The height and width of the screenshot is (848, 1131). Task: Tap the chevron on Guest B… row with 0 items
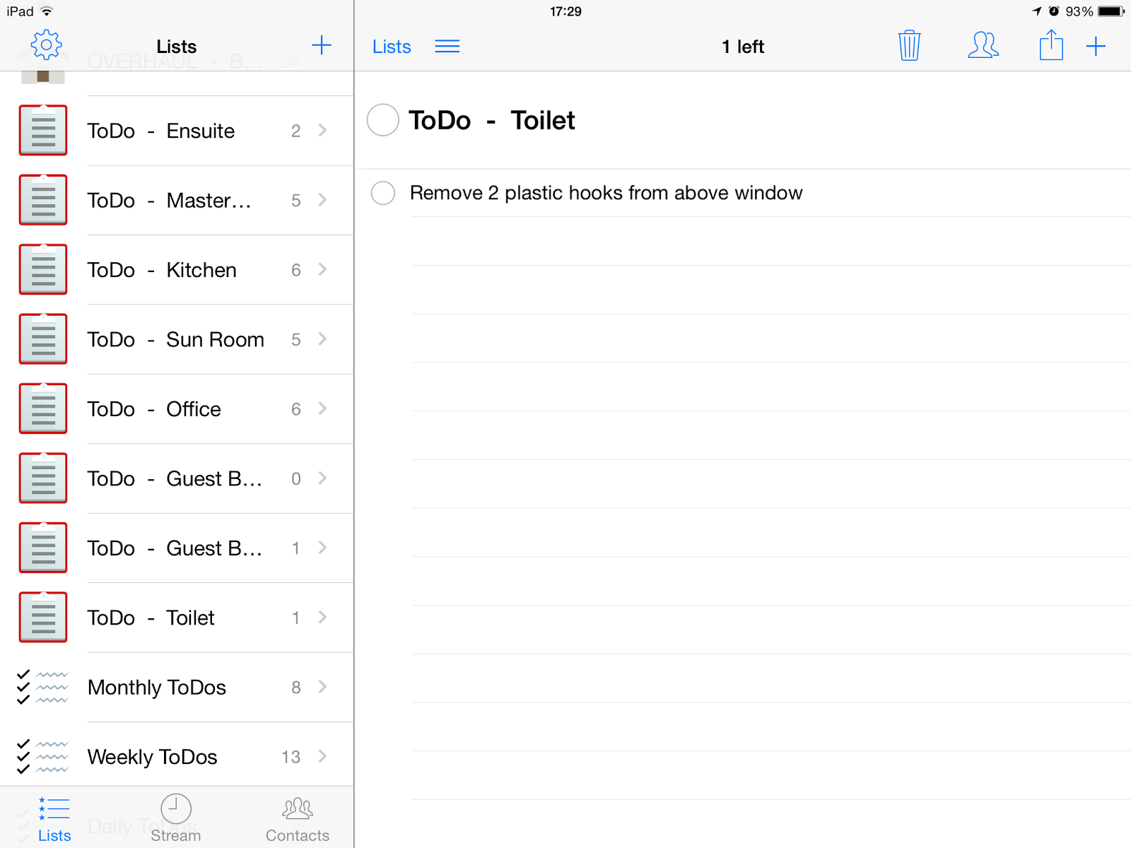pos(323,478)
